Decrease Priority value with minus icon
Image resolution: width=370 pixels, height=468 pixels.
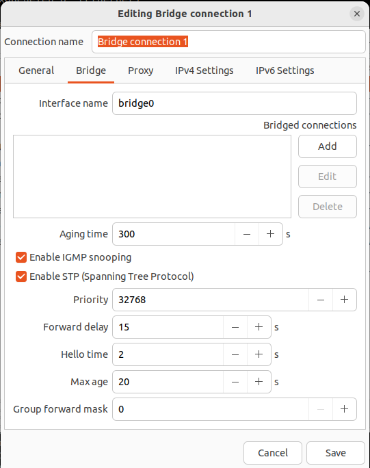click(x=321, y=300)
